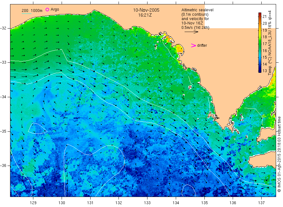Click the color bar value 15

[264, 57]
